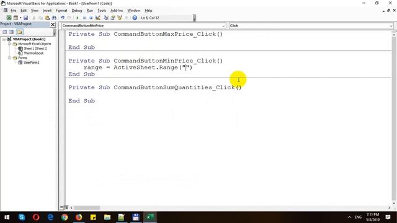Click the code window scroll right arrow
397x223 pixels.
(x=390, y=208)
